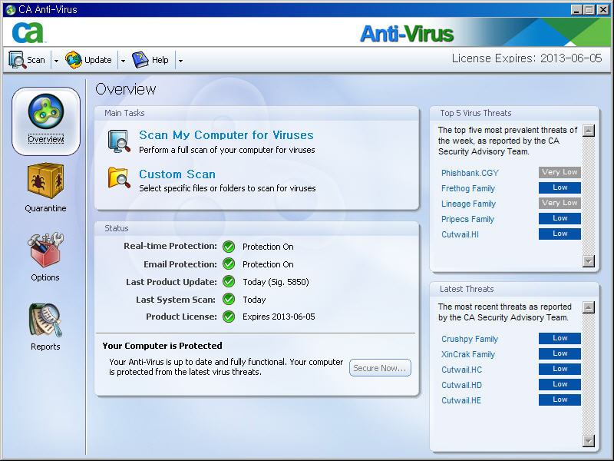Select the Options label in the sidebar

(45, 277)
